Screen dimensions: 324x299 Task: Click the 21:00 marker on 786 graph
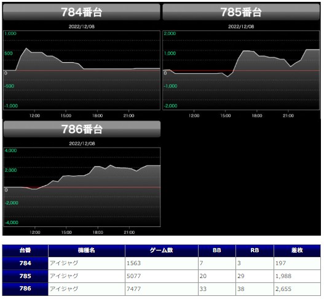click(x=129, y=233)
